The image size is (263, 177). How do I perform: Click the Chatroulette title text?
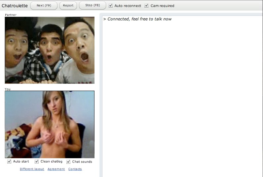click(x=15, y=6)
